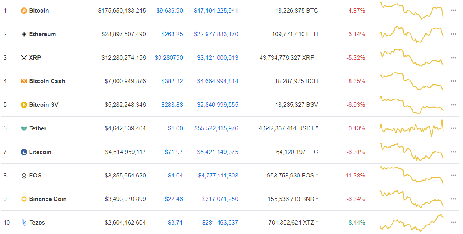
Task: Open the three-dot menu for EOS
Action: [x=454, y=175]
